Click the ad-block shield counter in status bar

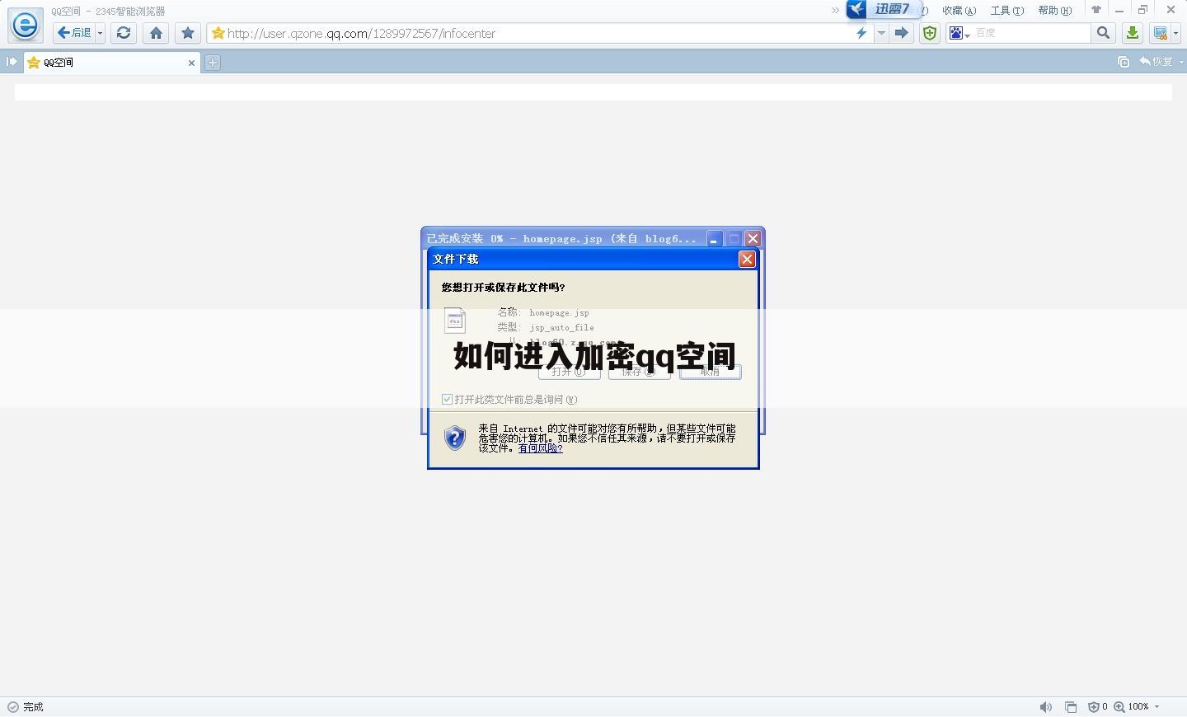[x=1098, y=707]
